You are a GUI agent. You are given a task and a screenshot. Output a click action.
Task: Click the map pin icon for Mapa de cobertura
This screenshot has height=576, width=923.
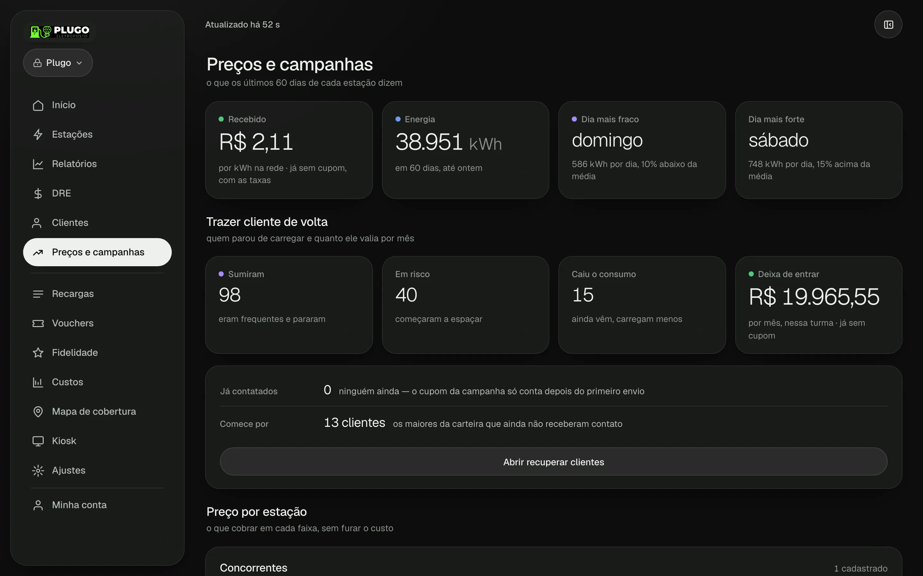pyautogui.click(x=38, y=412)
